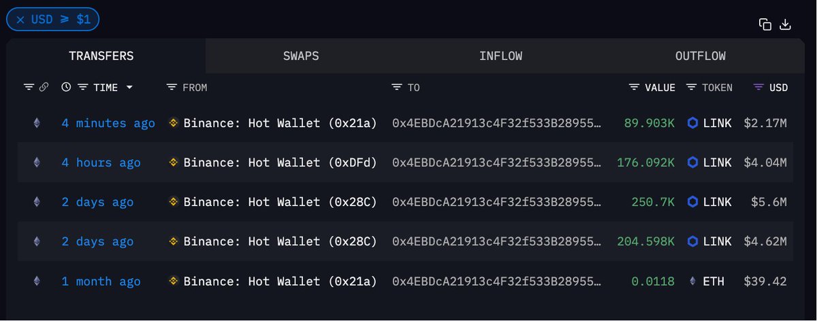Open the TIME sort dropdown arrow
The image size is (817, 321).
(129, 88)
